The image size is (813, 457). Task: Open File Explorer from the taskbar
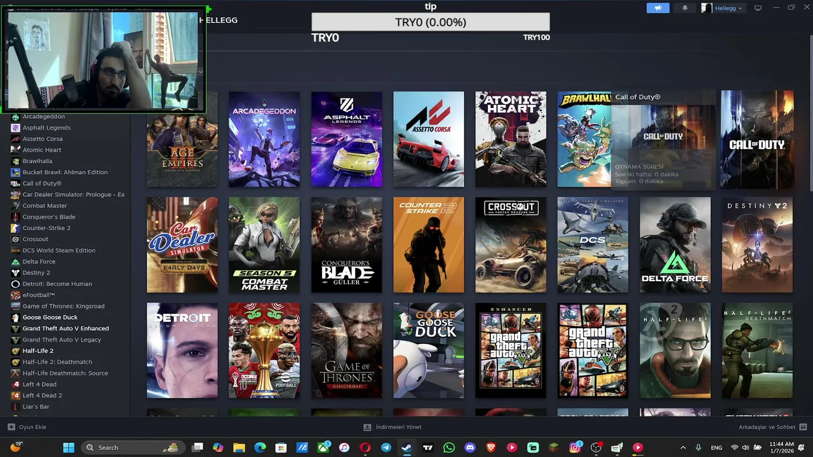(239, 447)
